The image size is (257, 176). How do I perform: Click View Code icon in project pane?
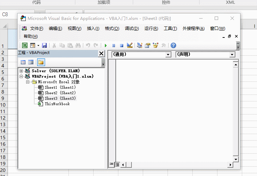pos(23,62)
